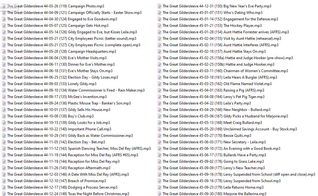Select Dinner for Eve's Mother.mp3

tap(61, 64)
